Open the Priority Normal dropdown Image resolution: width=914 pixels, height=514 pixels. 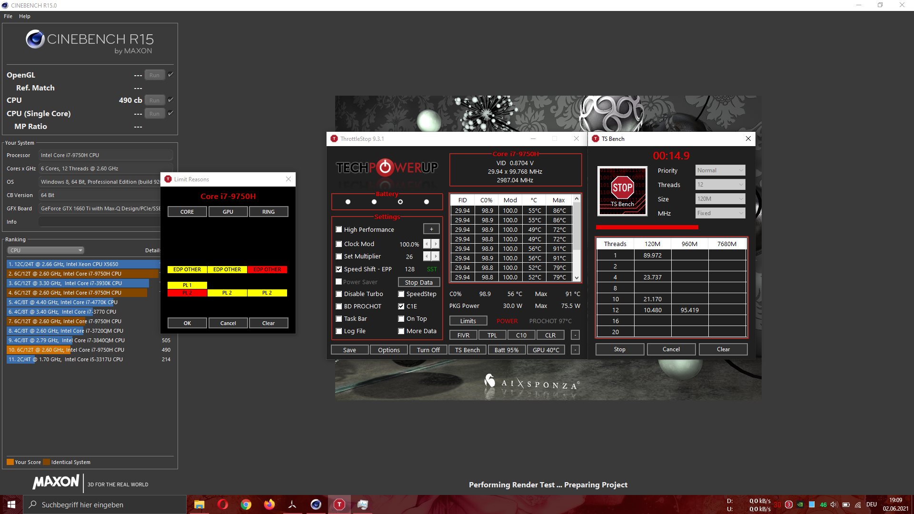point(720,170)
